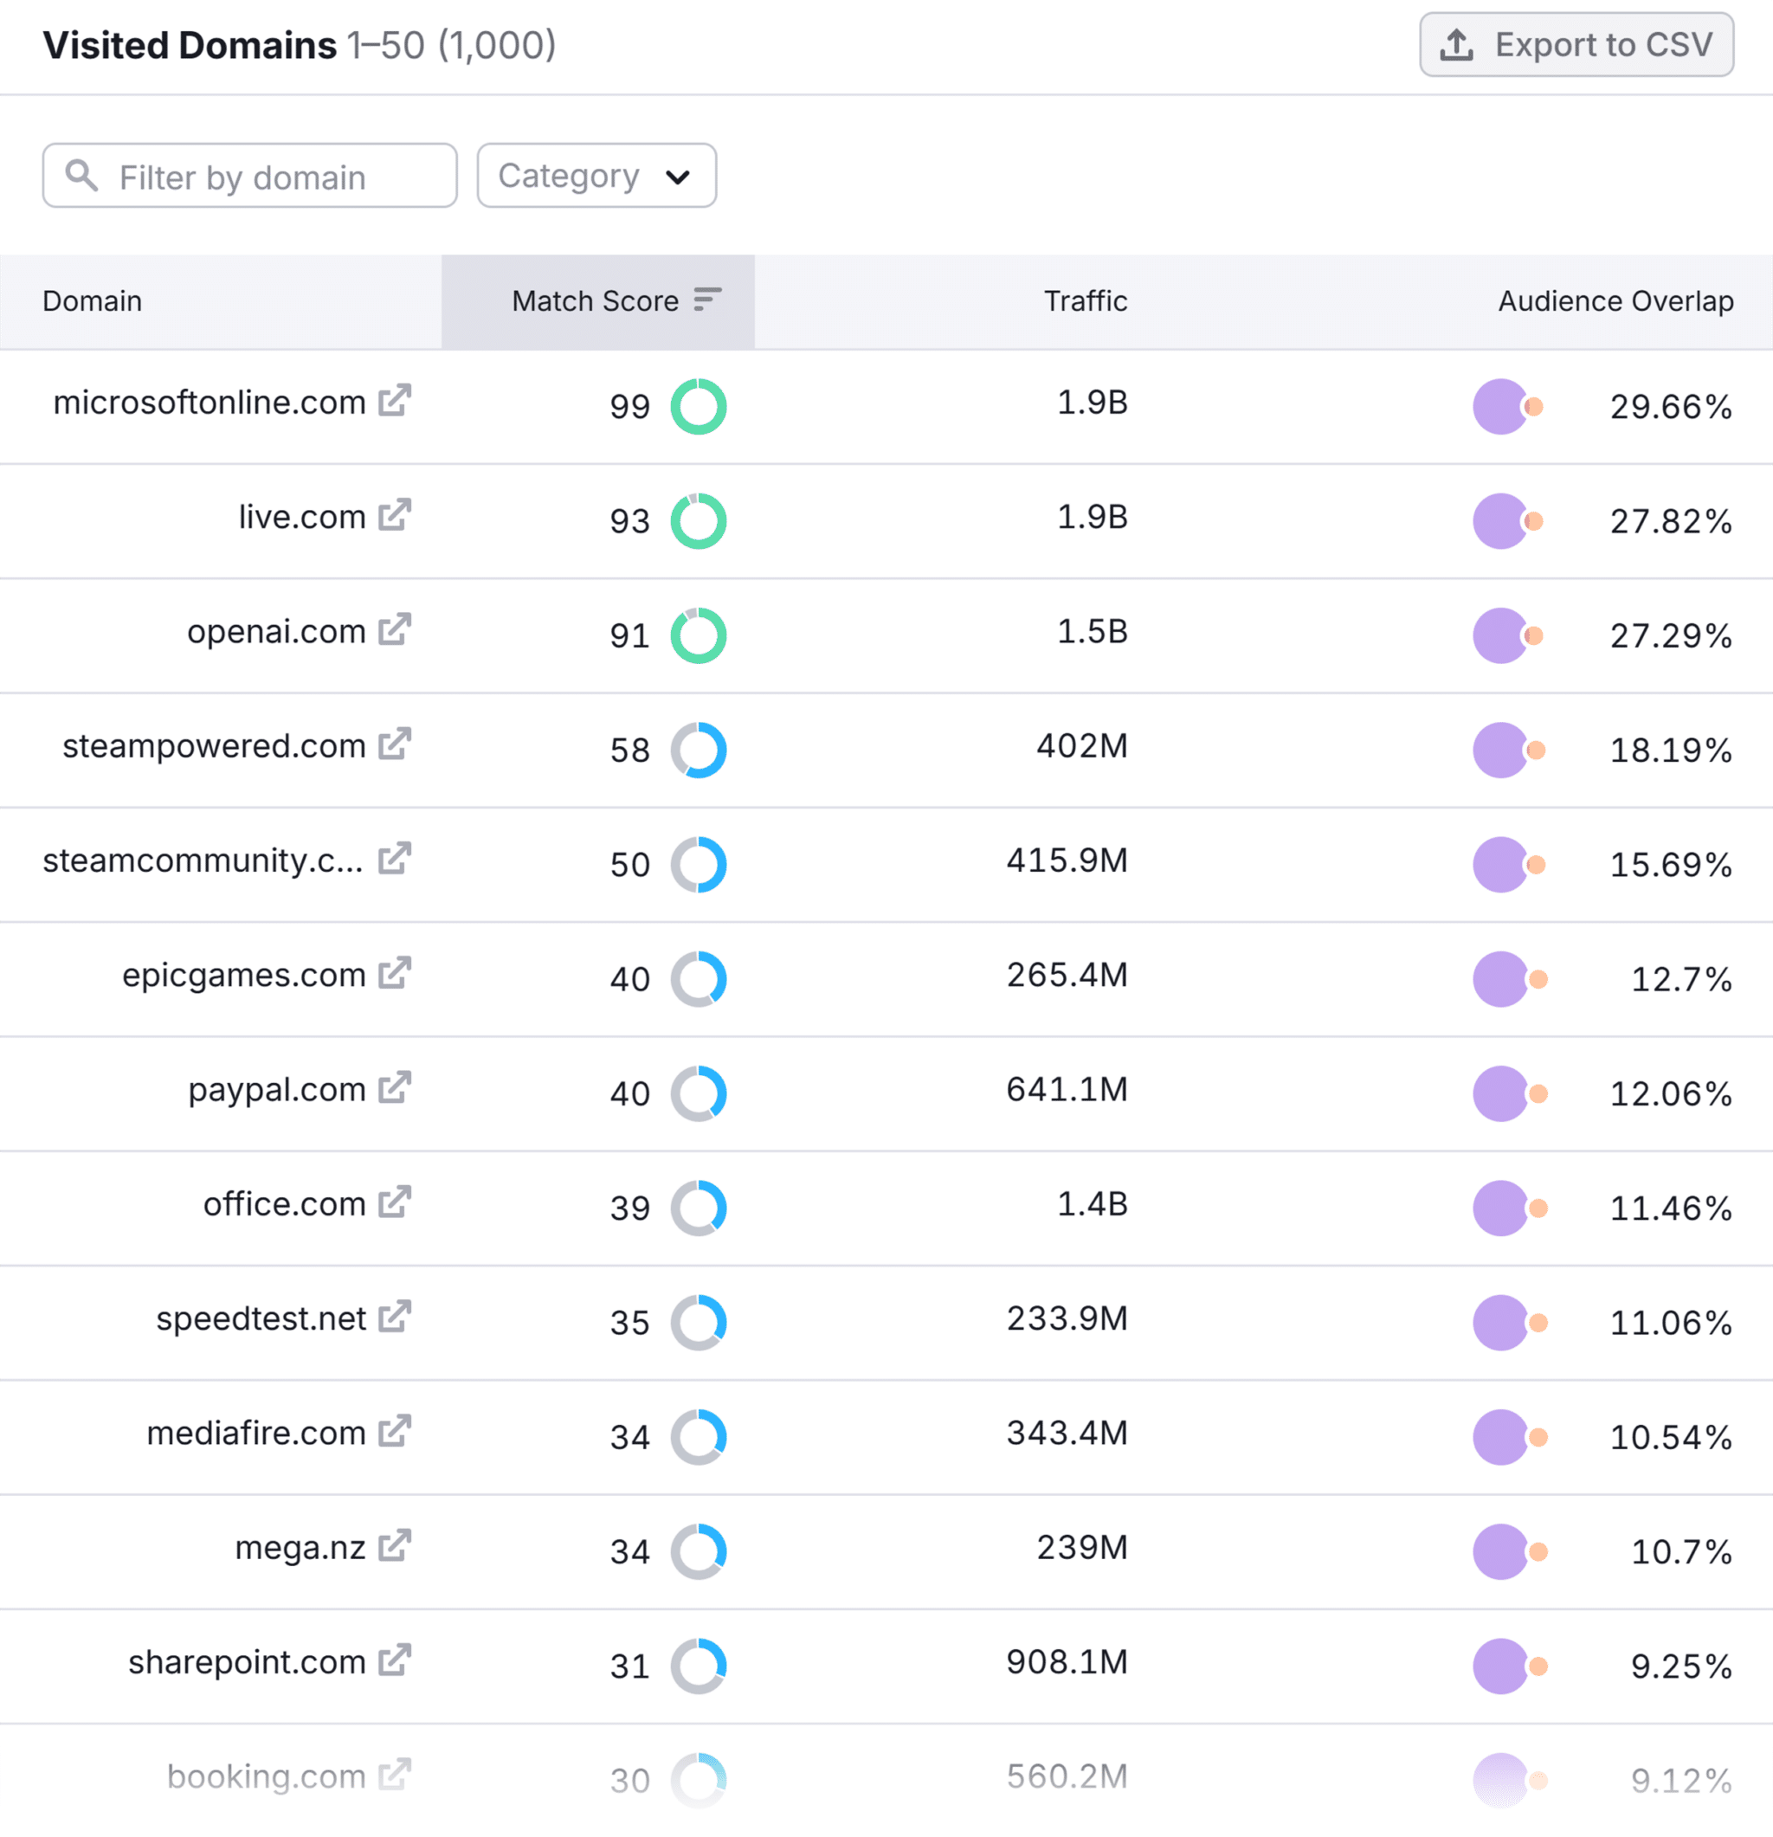
Task: Click the paypal.com domain name
Action: click(x=276, y=1090)
